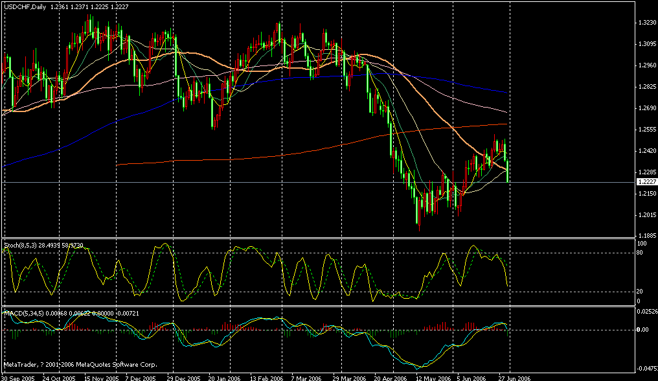Viewport: 658px width, 381px height.
Task: Click the 27 Jun 2006 date label
Action: (x=514, y=378)
